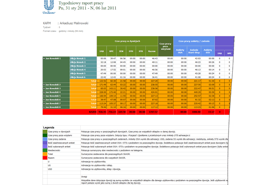
Task: Select the Alicja Nowak 1 row label
Action: (x=83, y=58)
